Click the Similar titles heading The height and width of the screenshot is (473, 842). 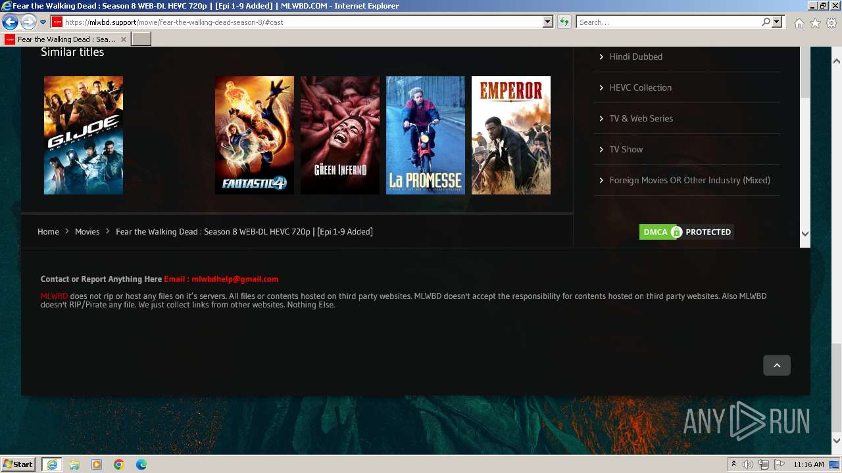coord(72,52)
